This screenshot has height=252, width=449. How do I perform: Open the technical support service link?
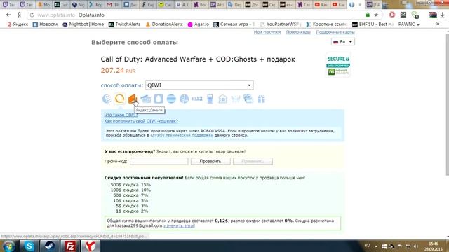pyautogui.click(x=182, y=135)
